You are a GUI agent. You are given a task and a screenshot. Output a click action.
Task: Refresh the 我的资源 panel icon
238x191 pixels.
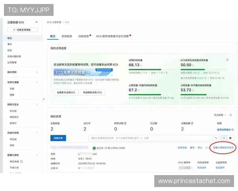(x=231, y=115)
